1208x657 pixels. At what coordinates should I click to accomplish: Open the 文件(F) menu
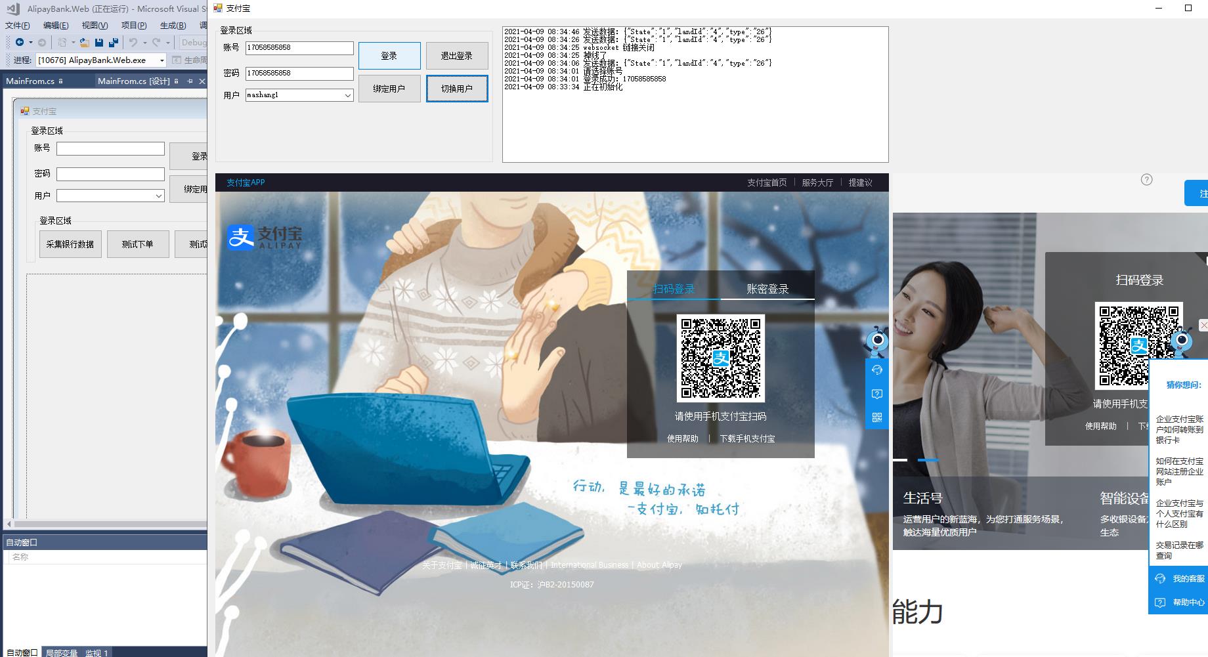click(17, 26)
